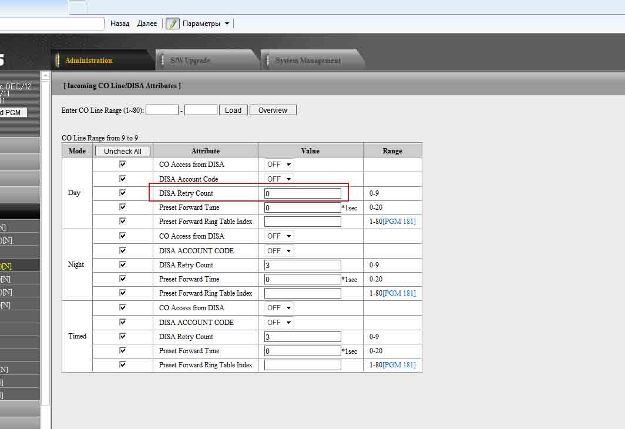This screenshot has height=429, width=625.
Task: Click the first CO Line Range input box
Action: tap(162, 110)
